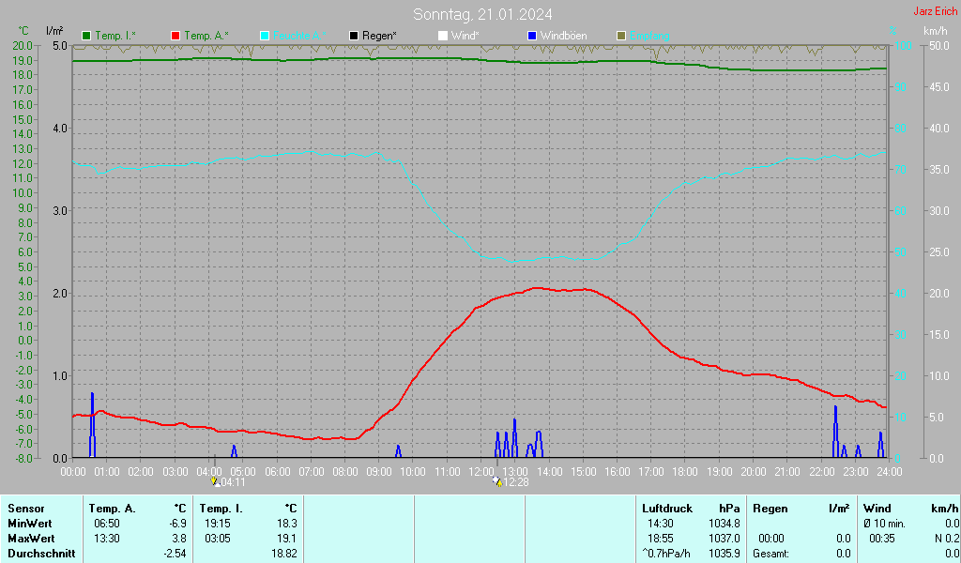This screenshot has width=961, height=563.
Task: Click the 'Durchschnitt' row label
Action: (x=41, y=554)
